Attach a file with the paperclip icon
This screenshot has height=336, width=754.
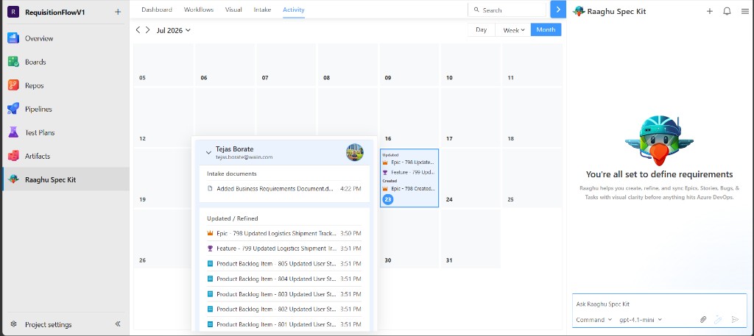pyautogui.click(x=703, y=319)
